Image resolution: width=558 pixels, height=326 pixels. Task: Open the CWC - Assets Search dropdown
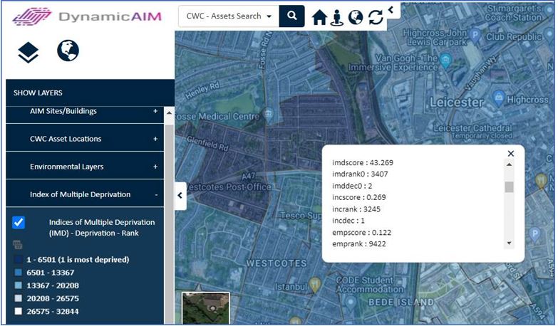(x=229, y=16)
